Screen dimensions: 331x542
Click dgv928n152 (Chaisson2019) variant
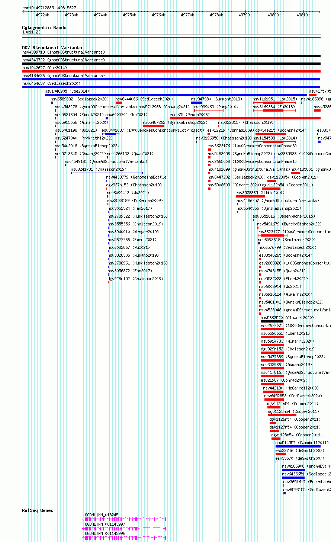135,279
